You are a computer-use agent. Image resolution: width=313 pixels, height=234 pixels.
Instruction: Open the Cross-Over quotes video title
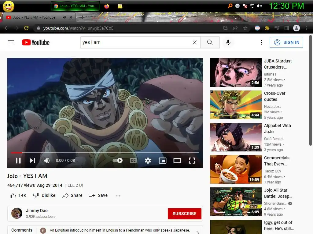pyautogui.click(x=274, y=96)
